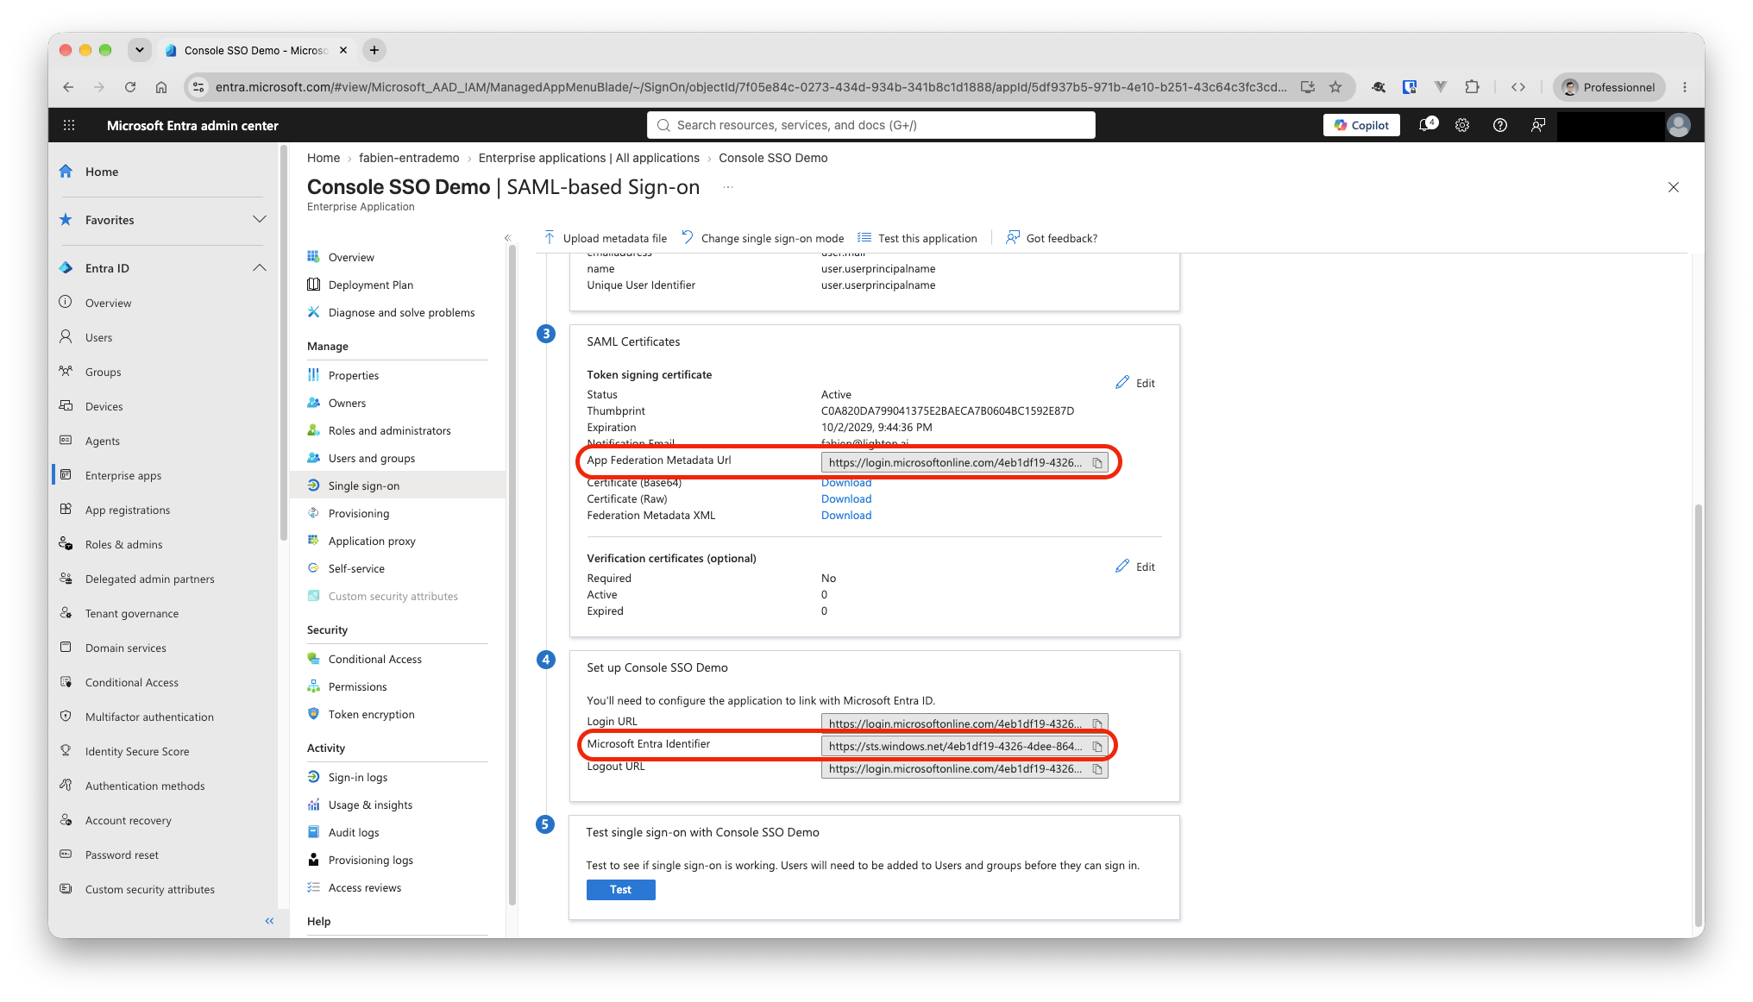This screenshot has width=1753, height=1002.
Task: Copy the Microsoft Entra Identifier value
Action: 1097,747
